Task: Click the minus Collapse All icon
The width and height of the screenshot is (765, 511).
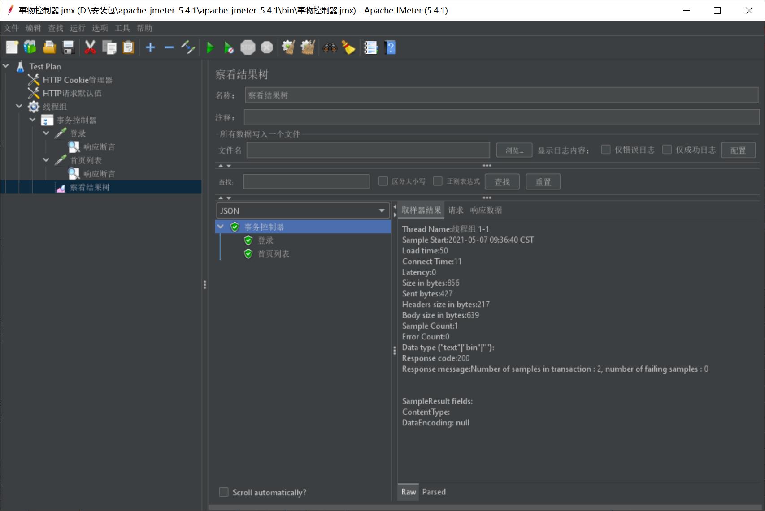Action: pos(169,47)
